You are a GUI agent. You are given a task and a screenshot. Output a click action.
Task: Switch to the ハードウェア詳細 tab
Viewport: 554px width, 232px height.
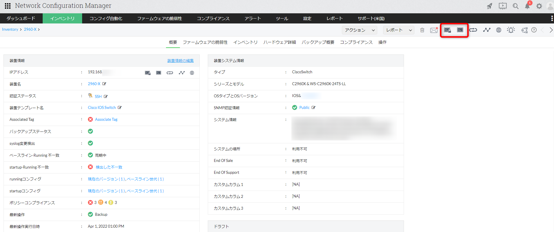[279, 42]
